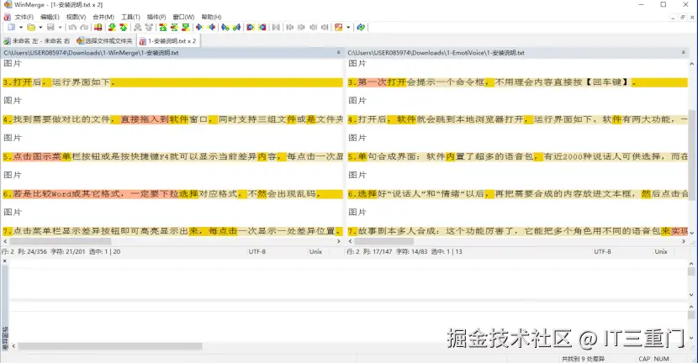Jump to the Previous Difference icon
Image resolution: width=698 pixels, height=363 pixels.
coord(124,27)
